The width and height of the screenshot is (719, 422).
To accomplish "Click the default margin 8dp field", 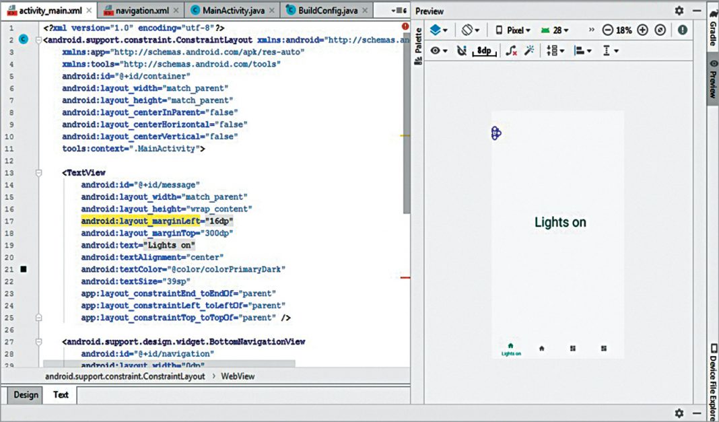I will click(483, 50).
